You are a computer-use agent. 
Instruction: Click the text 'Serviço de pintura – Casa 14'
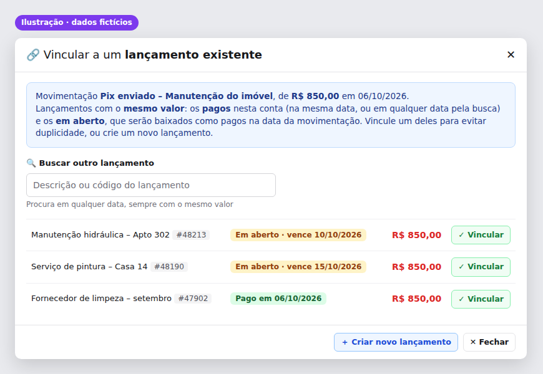[89, 267]
